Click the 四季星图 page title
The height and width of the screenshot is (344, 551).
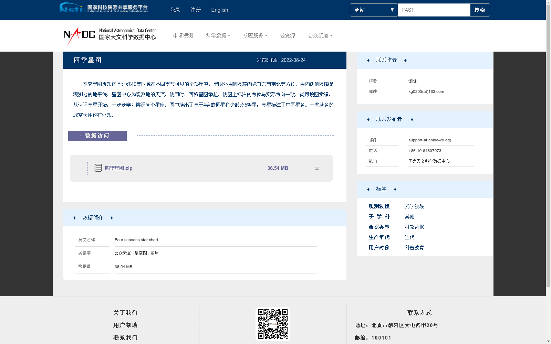pyautogui.click(x=87, y=60)
